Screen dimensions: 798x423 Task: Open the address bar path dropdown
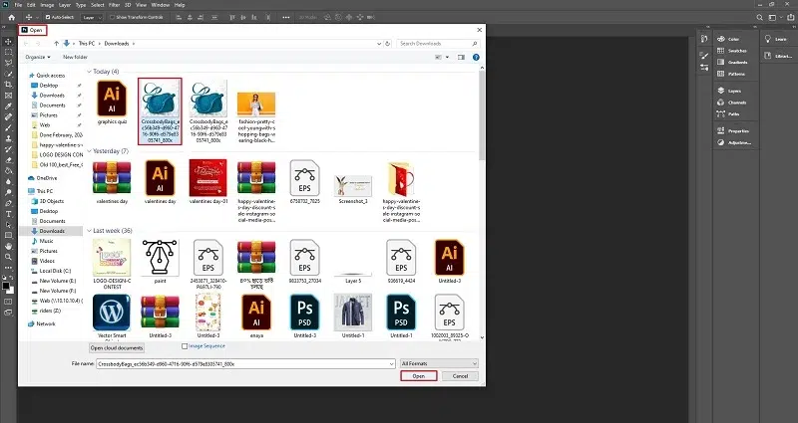pos(379,44)
